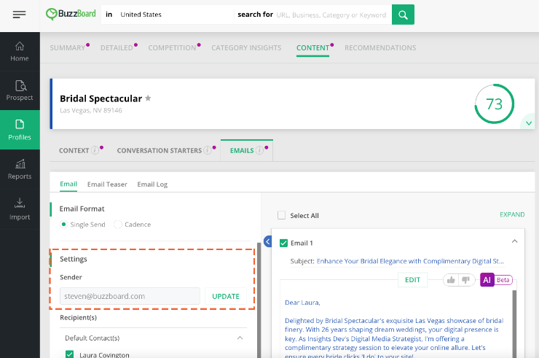Switch to the RECOMMENDATIONS tab

(380, 48)
